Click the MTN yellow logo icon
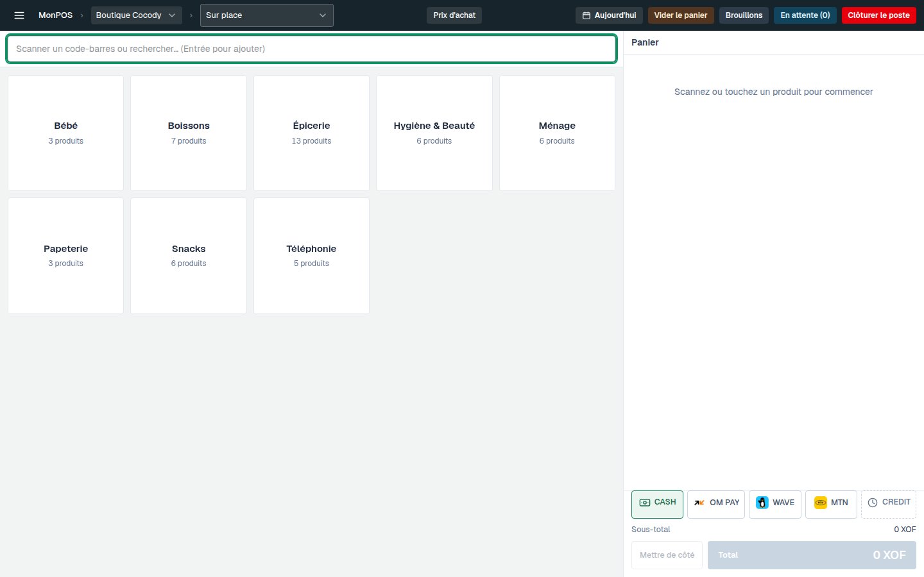 820,503
